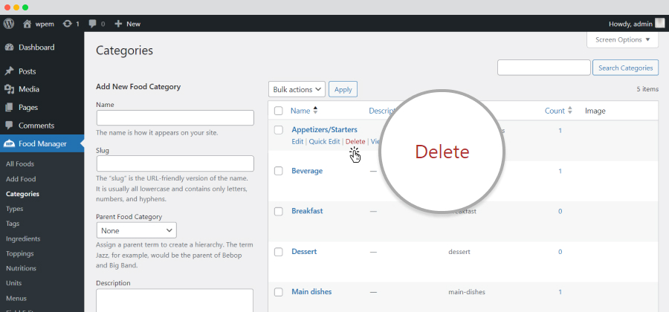Viewport: 669px width, 312px height.
Task: Click the plus New icon in admin bar
Action: coord(119,24)
